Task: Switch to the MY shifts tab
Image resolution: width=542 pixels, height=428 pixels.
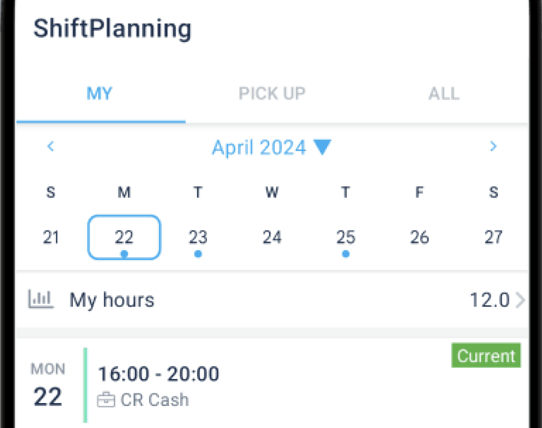Action: [x=99, y=94]
